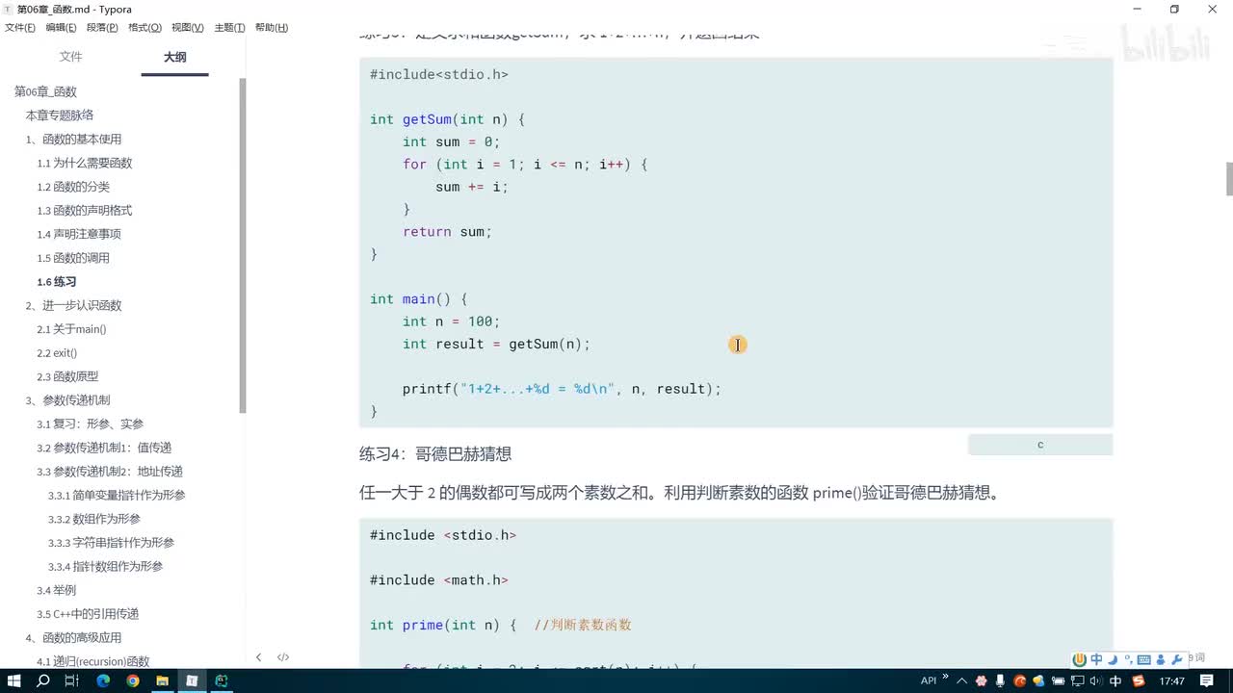Open the 主题(T) menu
The height and width of the screenshot is (693, 1233).
click(x=229, y=28)
